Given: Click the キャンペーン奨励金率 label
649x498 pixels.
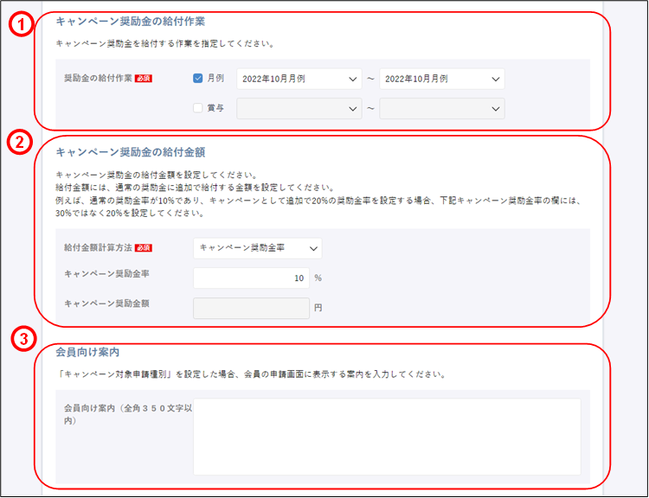Looking at the screenshot, I should click(x=106, y=274).
